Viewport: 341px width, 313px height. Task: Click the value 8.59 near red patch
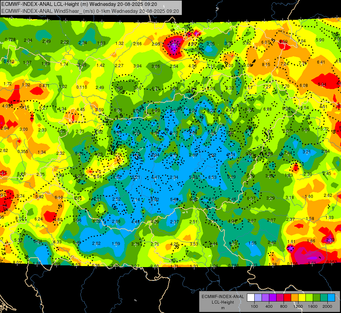pos(284,41)
